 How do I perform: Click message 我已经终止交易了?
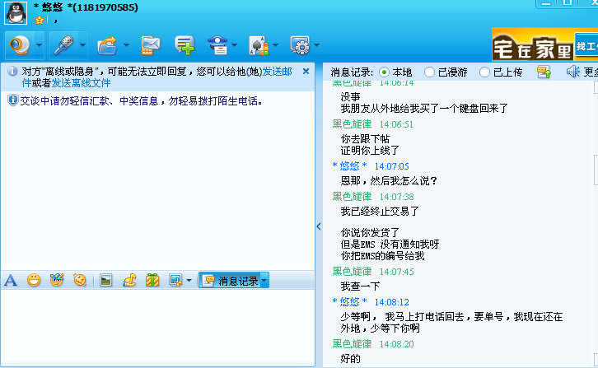pos(380,212)
